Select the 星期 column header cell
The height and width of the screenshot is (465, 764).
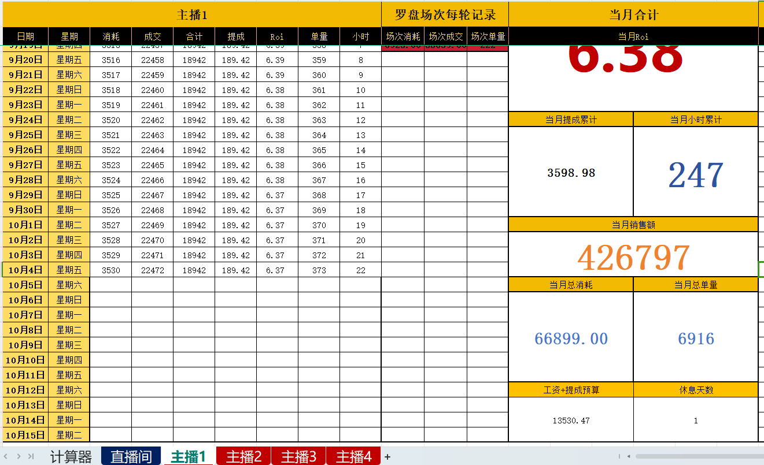coord(69,36)
